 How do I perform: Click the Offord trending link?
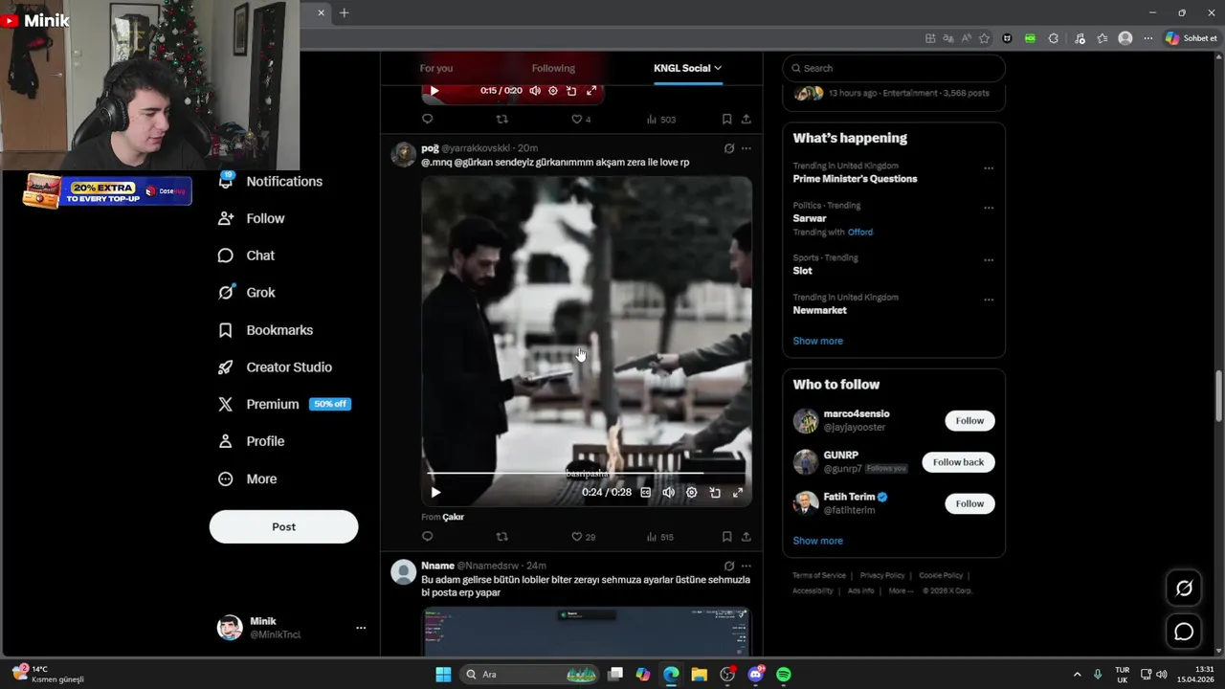point(859,233)
